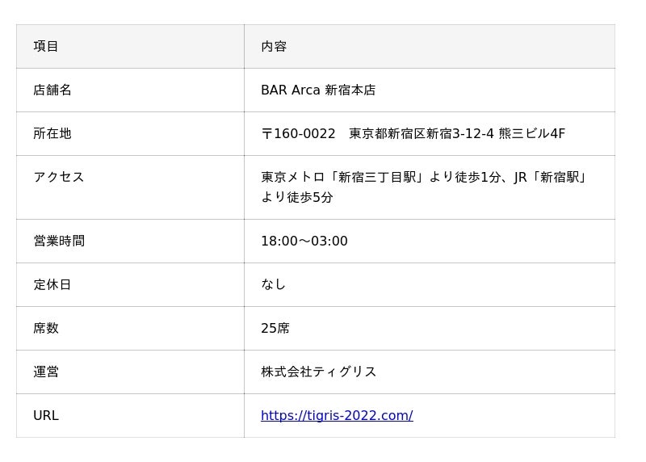Select the 定休日 label cell
Viewport: 646px width, 462px height.
click(130, 285)
